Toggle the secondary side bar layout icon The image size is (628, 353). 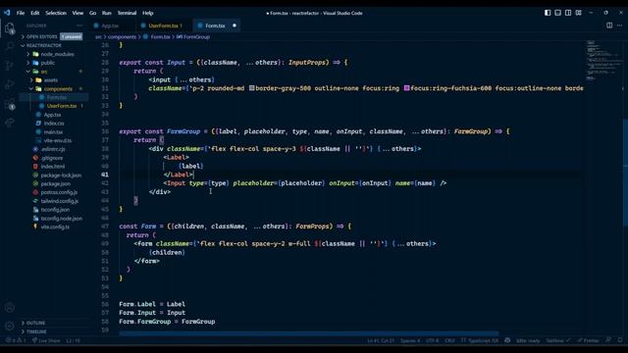pos(568,13)
